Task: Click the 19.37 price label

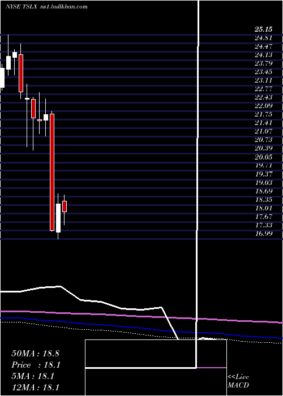Action: tap(263, 174)
